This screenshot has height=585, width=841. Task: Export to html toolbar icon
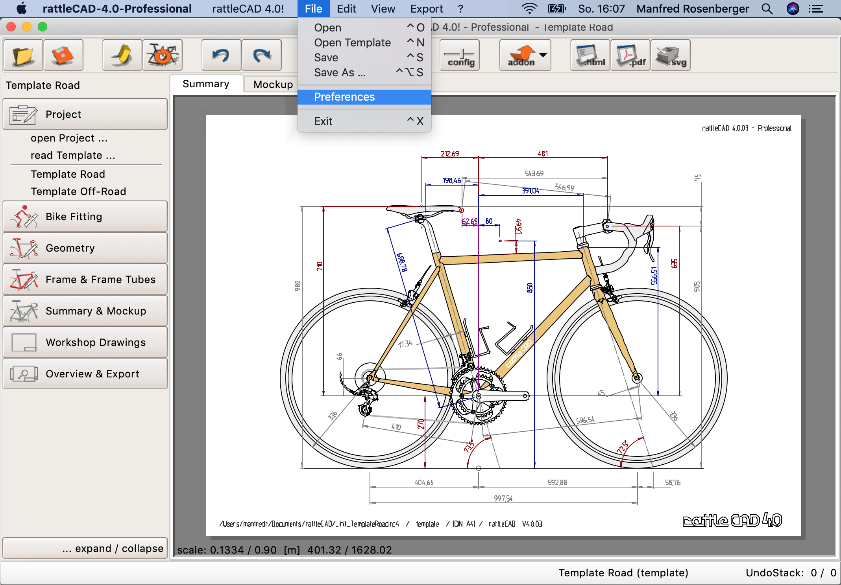(590, 55)
